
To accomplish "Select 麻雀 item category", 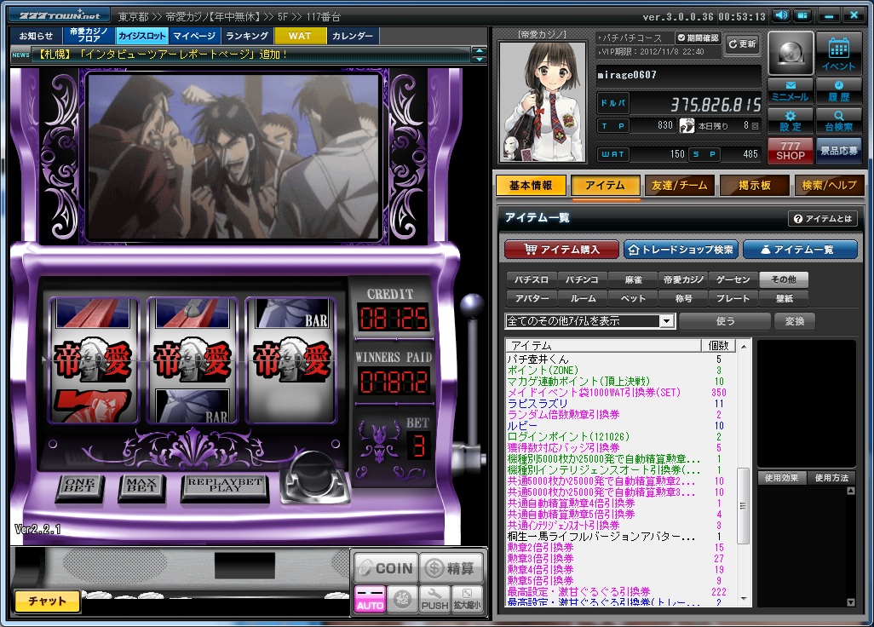I will [x=633, y=279].
